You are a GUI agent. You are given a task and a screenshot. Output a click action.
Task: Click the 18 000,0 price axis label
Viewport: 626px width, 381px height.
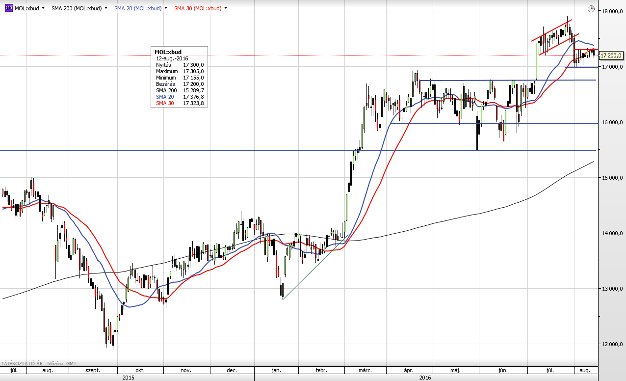tap(612, 11)
